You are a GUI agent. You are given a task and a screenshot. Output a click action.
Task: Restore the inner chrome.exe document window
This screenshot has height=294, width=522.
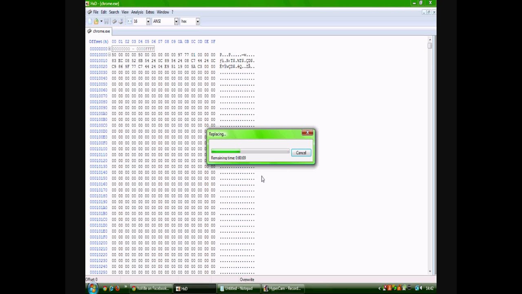coord(429,12)
